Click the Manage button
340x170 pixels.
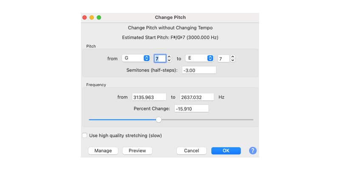103,151
